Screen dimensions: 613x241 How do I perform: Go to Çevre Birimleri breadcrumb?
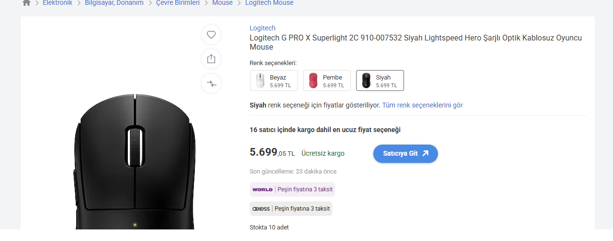[x=177, y=3]
